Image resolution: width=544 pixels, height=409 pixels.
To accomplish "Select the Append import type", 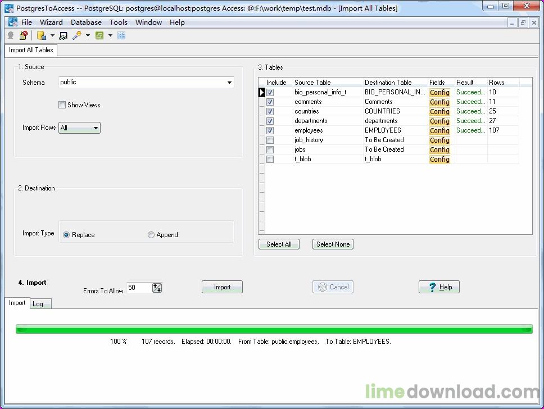I will 151,235.
